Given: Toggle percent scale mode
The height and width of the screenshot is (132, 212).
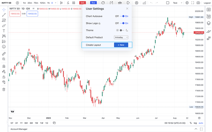Looking at the screenshot, I should [x=190, y=123].
